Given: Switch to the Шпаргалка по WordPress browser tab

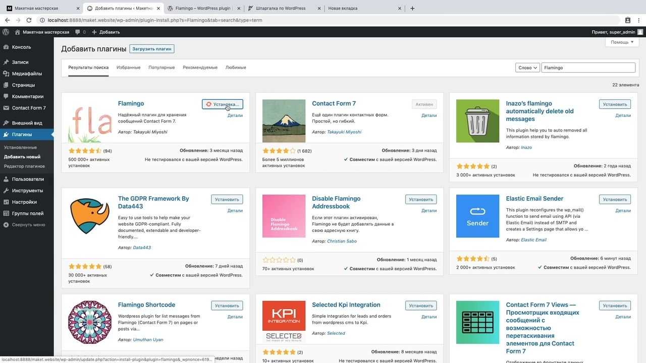Looking at the screenshot, I should (x=284, y=8).
